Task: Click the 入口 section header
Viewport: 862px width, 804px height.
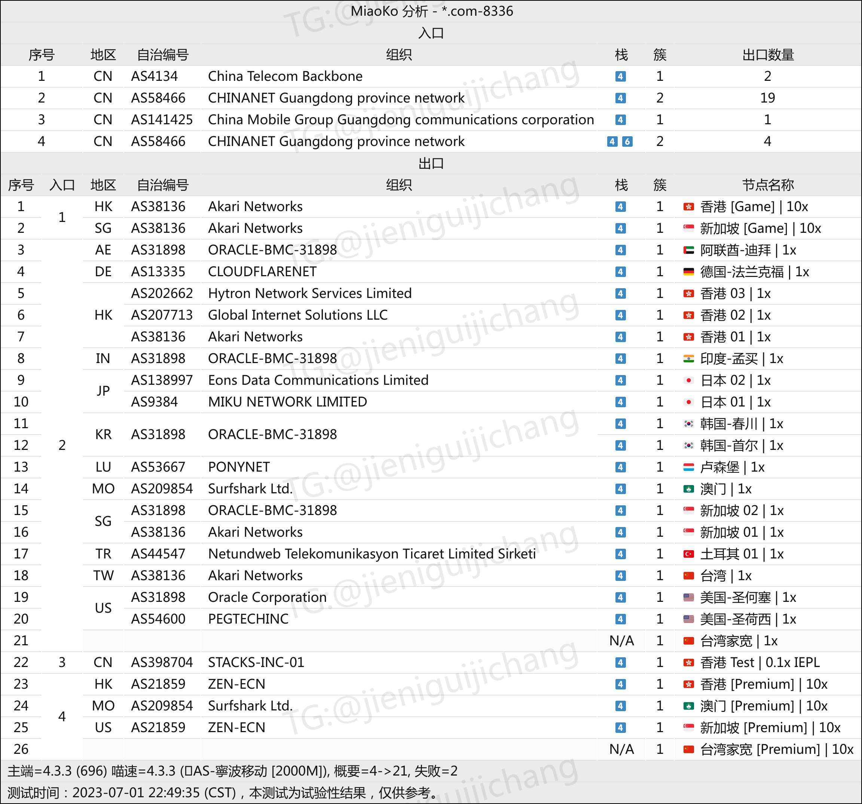Action: [431, 33]
